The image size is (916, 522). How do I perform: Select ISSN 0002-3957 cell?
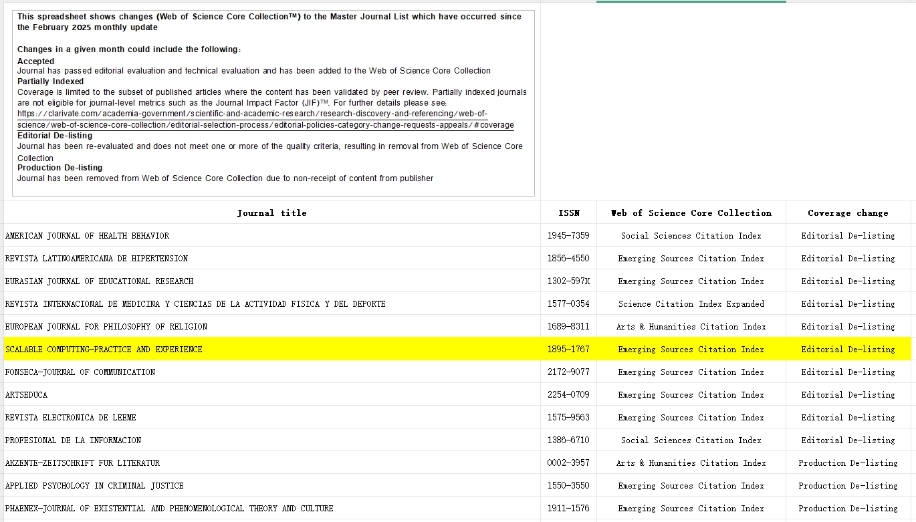point(569,463)
